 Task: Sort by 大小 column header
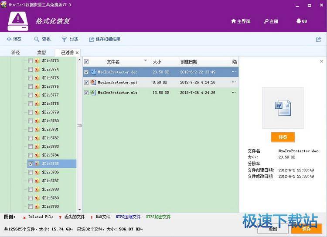pyautogui.click(x=157, y=62)
